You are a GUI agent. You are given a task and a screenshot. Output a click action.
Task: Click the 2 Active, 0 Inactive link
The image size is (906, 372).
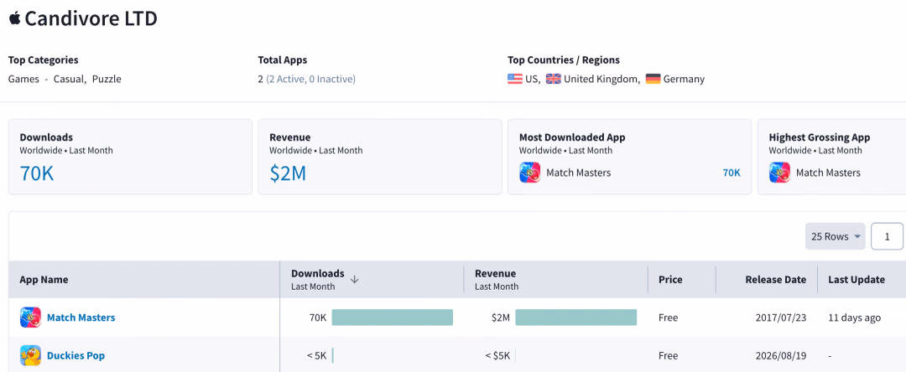pyautogui.click(x=311, y=79)
